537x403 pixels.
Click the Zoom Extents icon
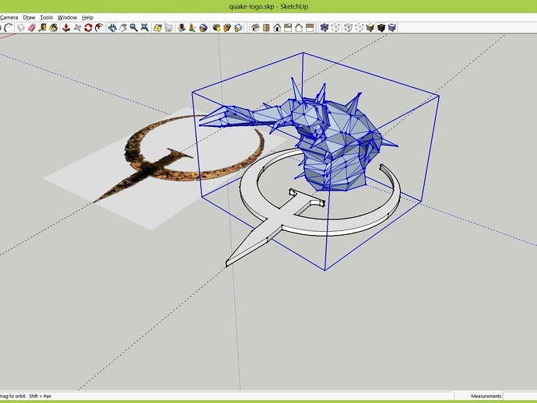145,28
